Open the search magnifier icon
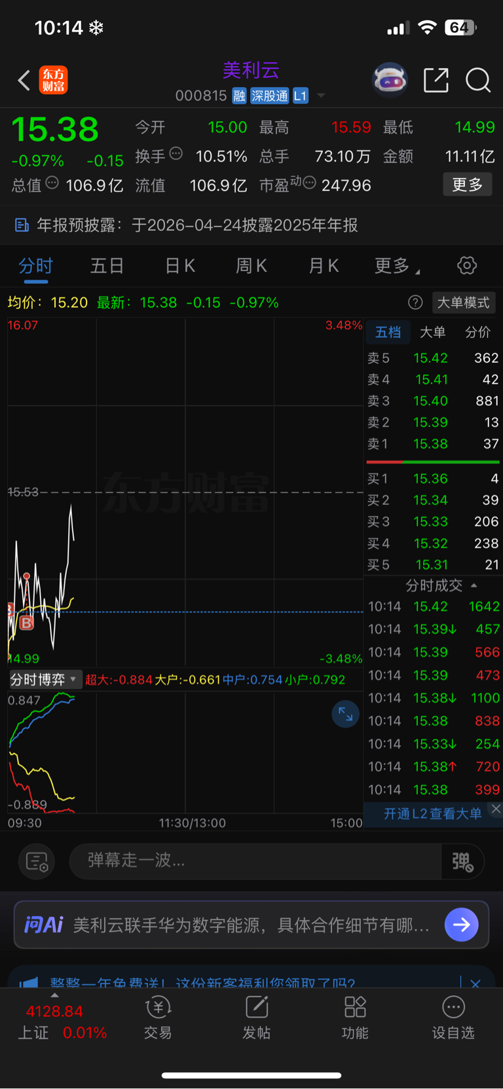503x1089 pixels. 478,81
